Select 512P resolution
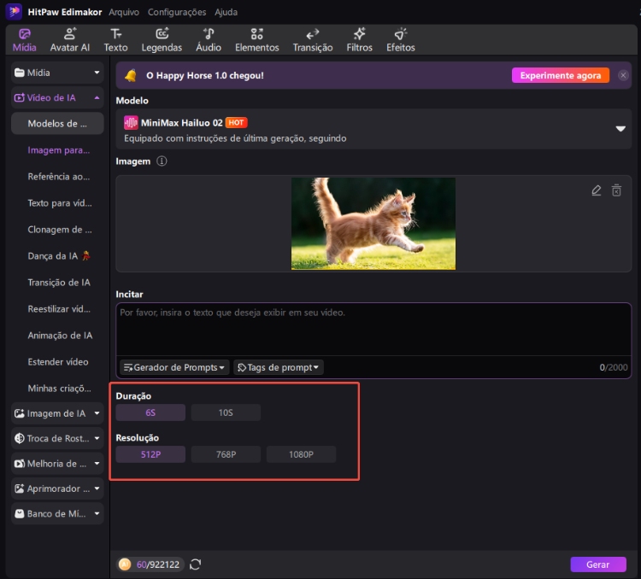This screenshot has height=579, width=641. pyautogui.click(x=150, y=454)
